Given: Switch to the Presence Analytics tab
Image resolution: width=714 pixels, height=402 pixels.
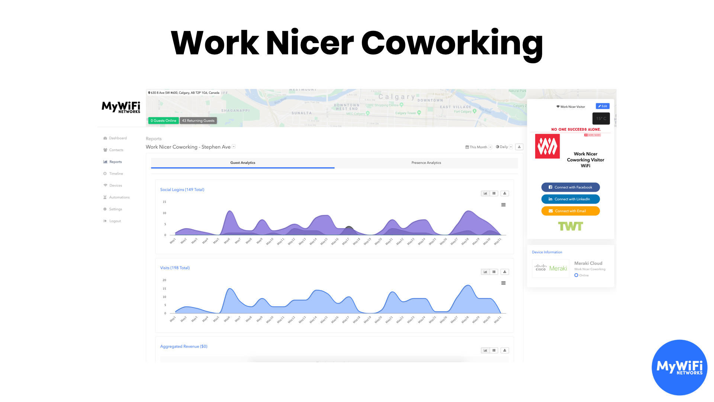Looking at the screenshot, I should coord(425,162).
